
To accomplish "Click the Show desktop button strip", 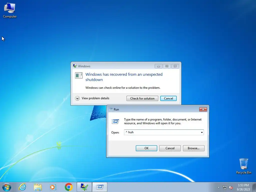I will click(254, 187).
